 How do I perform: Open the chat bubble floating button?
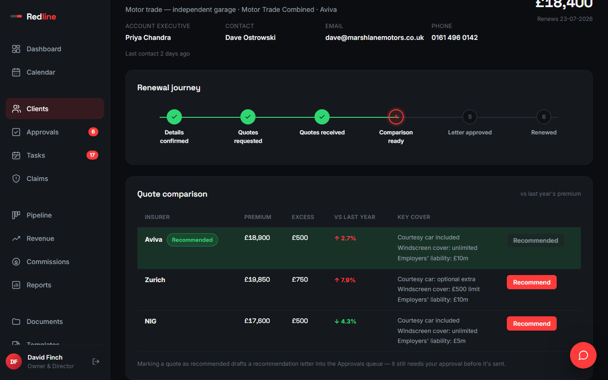click(583, 355)
